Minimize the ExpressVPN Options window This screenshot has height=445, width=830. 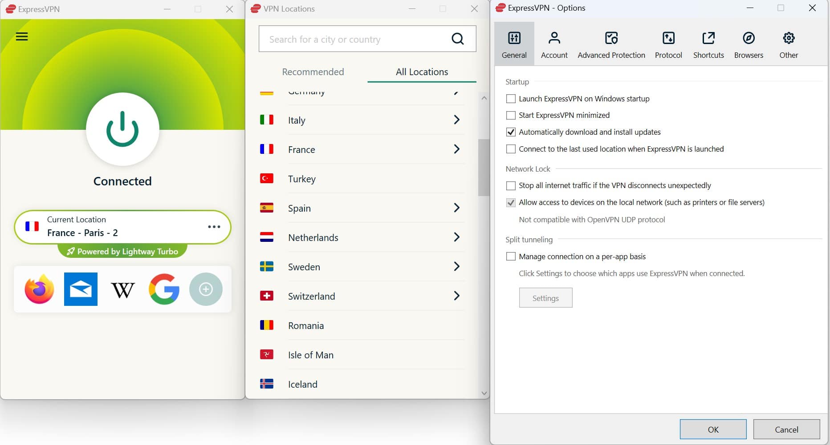coord(750,8)
